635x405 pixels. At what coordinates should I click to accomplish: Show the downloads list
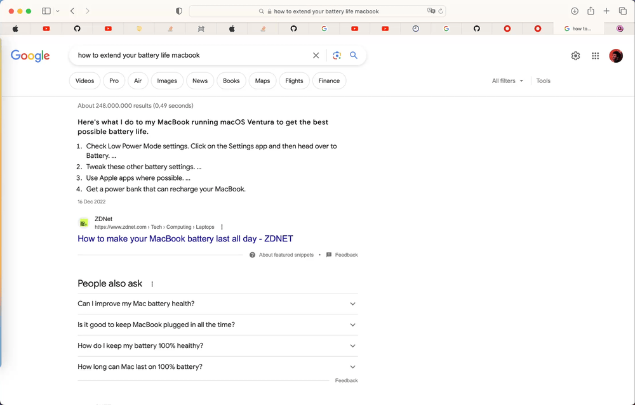[574, 11]
